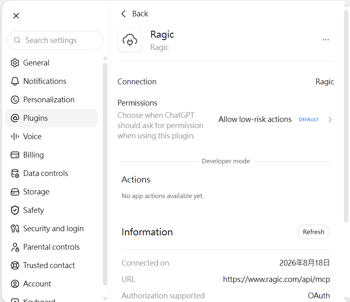Click the Search settings input field
The image size is (350, 302).
click(x=55, y=41)
